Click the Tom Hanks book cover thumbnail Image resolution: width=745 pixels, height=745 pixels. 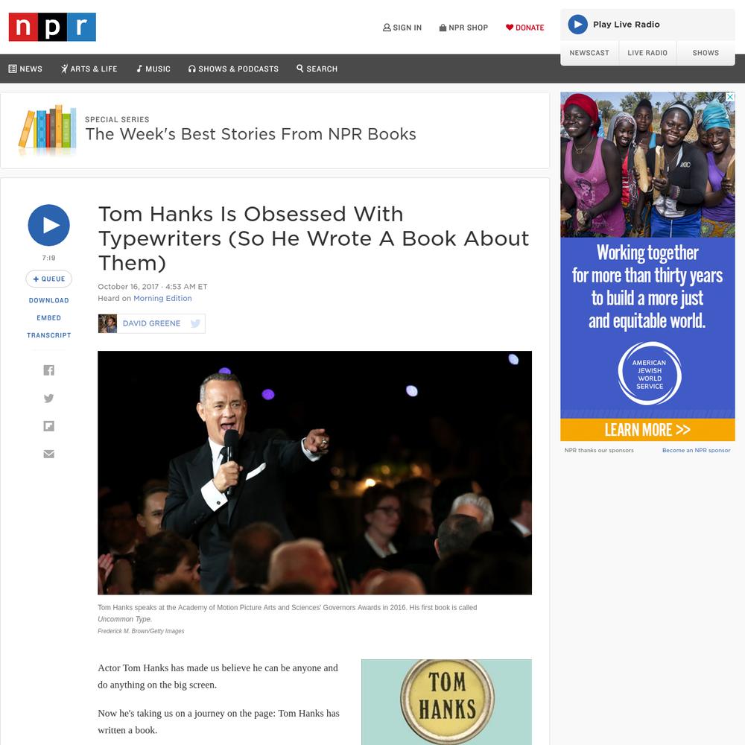click(x=446, y=702)
